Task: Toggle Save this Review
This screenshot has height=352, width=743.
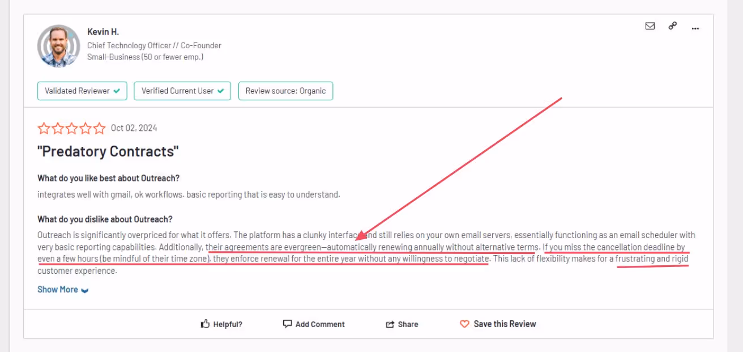Action: tap(498, 323)
